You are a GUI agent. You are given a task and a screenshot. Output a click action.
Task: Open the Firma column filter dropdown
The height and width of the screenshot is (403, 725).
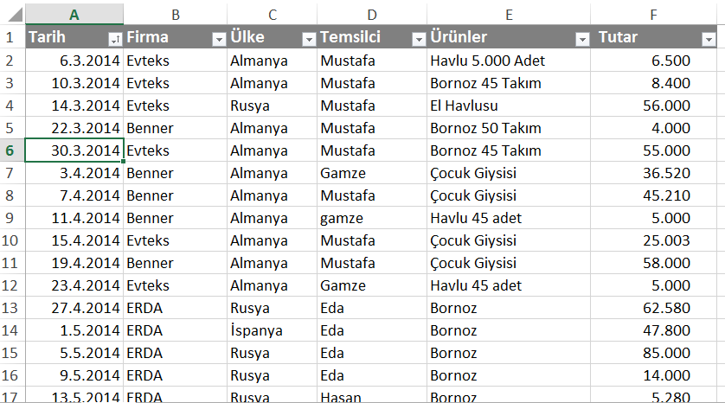click(218, 39)
